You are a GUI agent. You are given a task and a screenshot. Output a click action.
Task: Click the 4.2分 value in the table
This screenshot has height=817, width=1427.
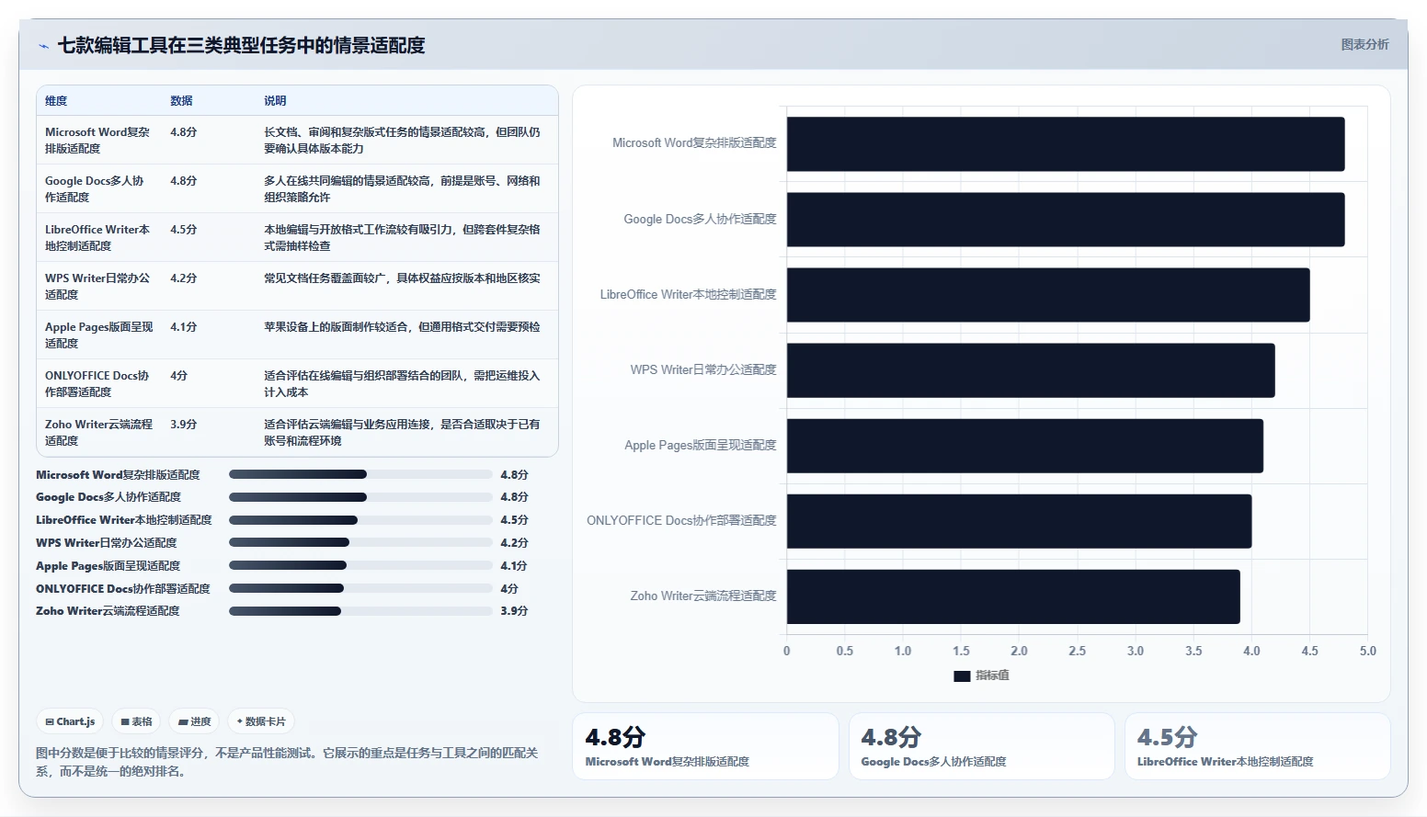184,278
